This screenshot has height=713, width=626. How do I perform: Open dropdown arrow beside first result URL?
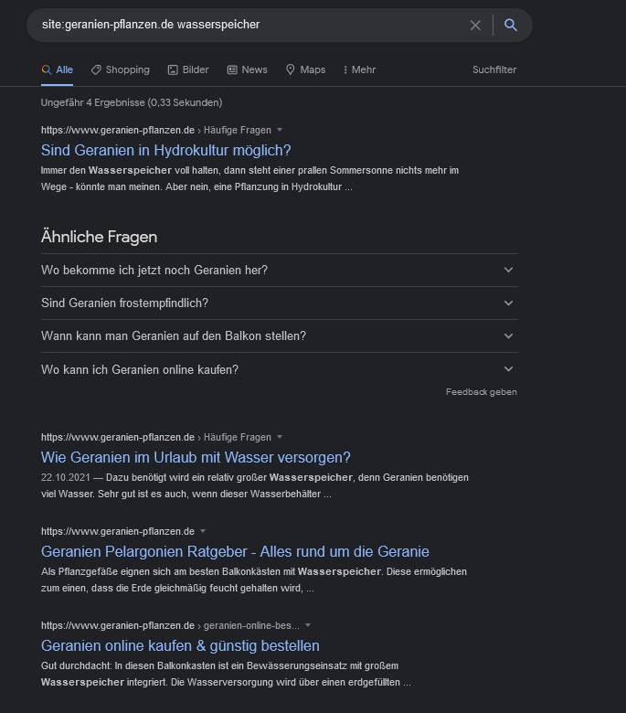point(280,131)
